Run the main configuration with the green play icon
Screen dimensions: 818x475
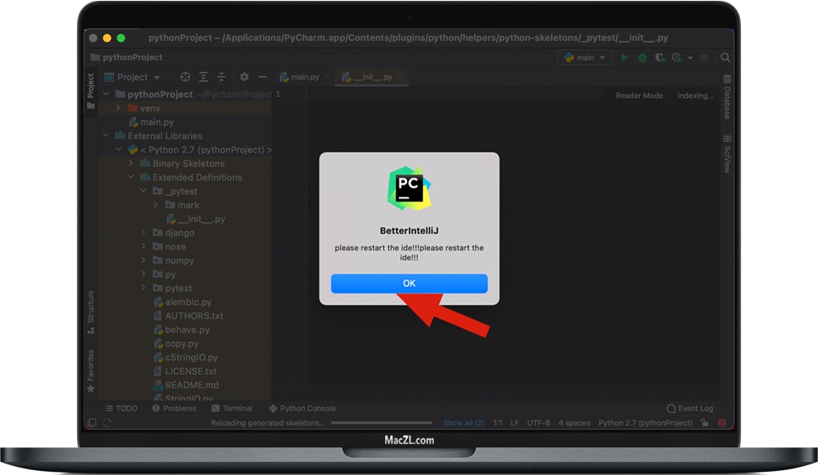624,58
